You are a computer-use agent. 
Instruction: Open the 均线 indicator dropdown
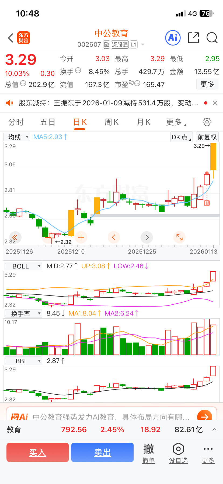click(x=16, y=137)
